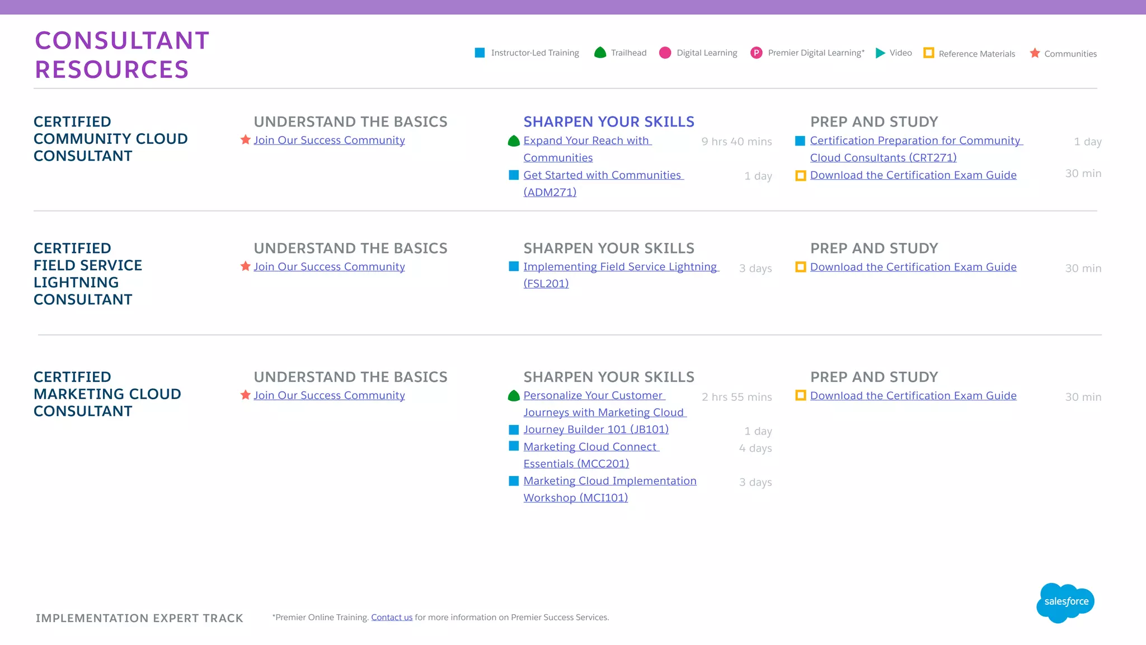Click the Reference Materials legend label

click(x=977, y=54)
